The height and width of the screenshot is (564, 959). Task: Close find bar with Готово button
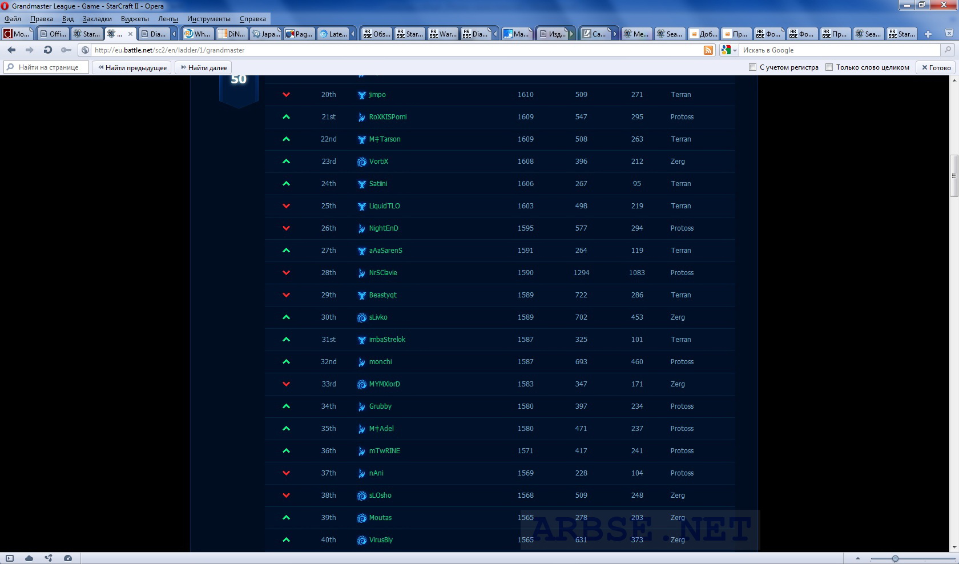[936, 67]
